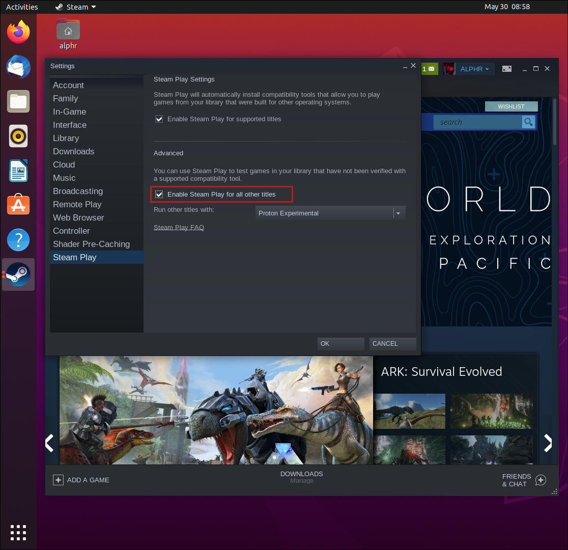The width and height of the screenshot is (568, 550).
Task: Minimize the Settings dialog
Action: [405, 67]
